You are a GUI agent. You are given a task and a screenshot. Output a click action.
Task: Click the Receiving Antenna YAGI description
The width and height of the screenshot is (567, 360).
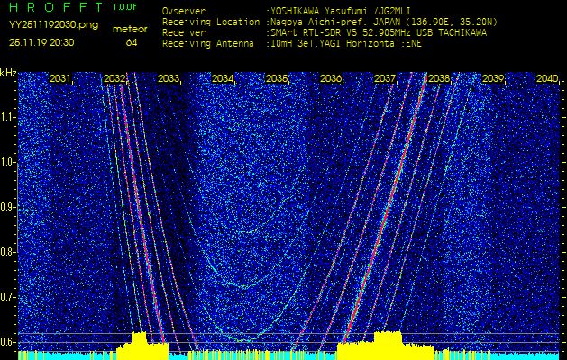345,42
